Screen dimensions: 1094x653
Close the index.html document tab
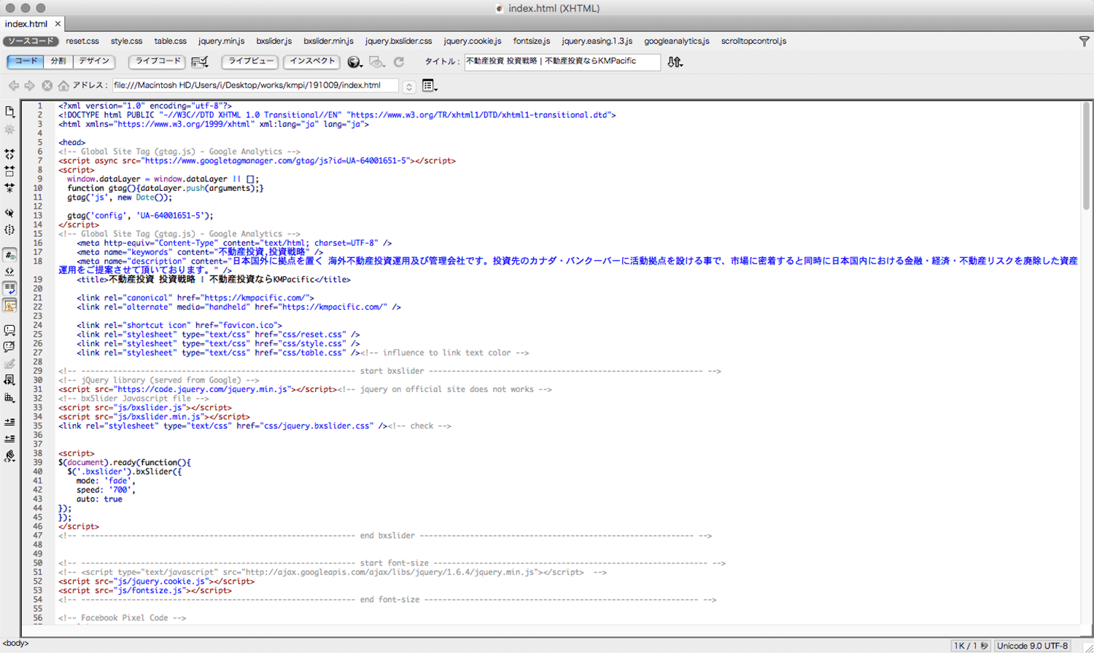click(x=58, y=24)
